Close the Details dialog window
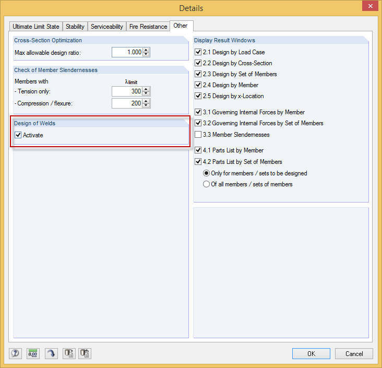Screen dimensions: 382x368 pos(370,6)
